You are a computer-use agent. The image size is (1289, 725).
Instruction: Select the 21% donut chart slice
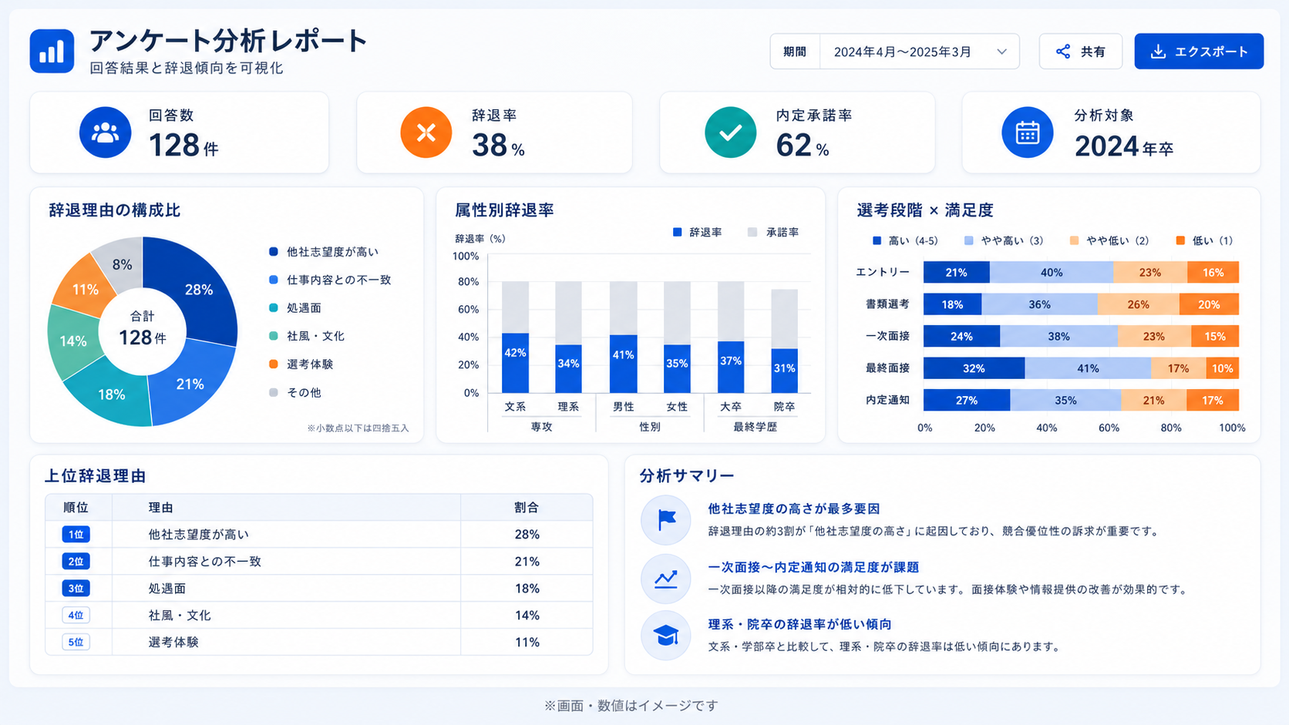(x=190, y=384)
